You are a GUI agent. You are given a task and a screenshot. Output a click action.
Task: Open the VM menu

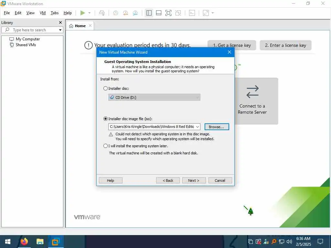pyautogui.click(x=43, y=13)
